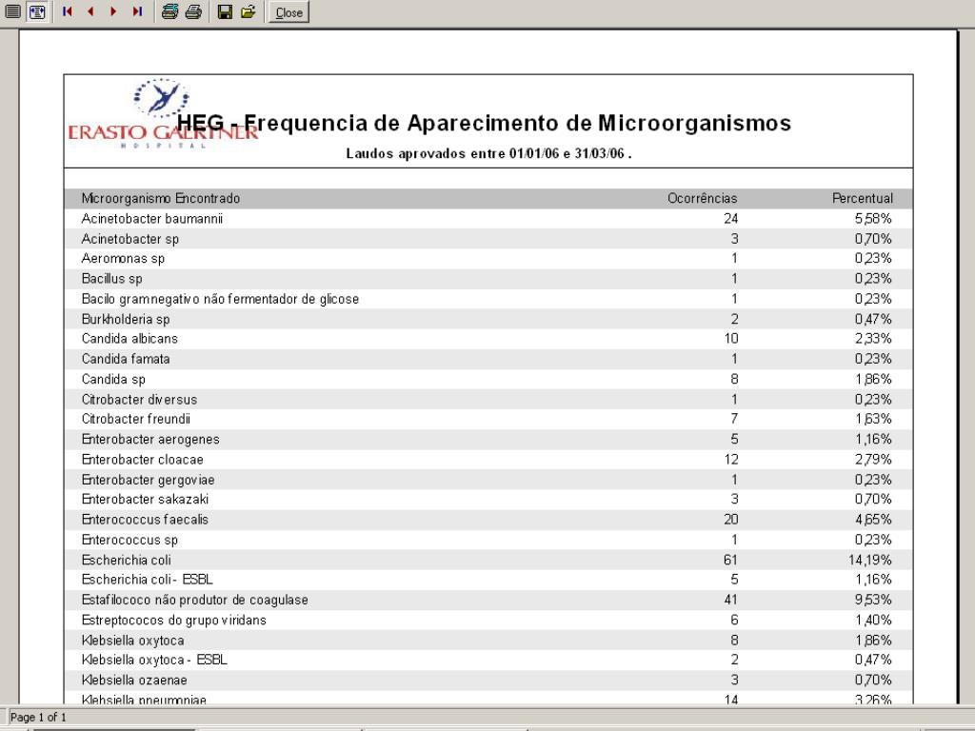Click the 'Ocorrências' column header
Image resolution: width=975 pixels, height=731 pixels.
702,198
